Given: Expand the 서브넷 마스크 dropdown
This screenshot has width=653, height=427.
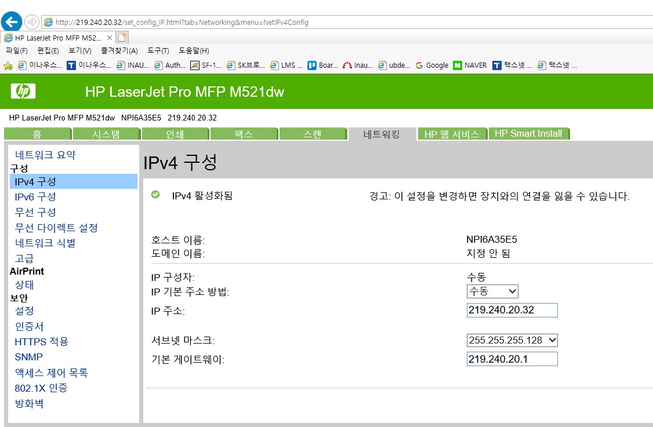Looking at the screenshot, I should pyautogui.click(x=512, y=341).
